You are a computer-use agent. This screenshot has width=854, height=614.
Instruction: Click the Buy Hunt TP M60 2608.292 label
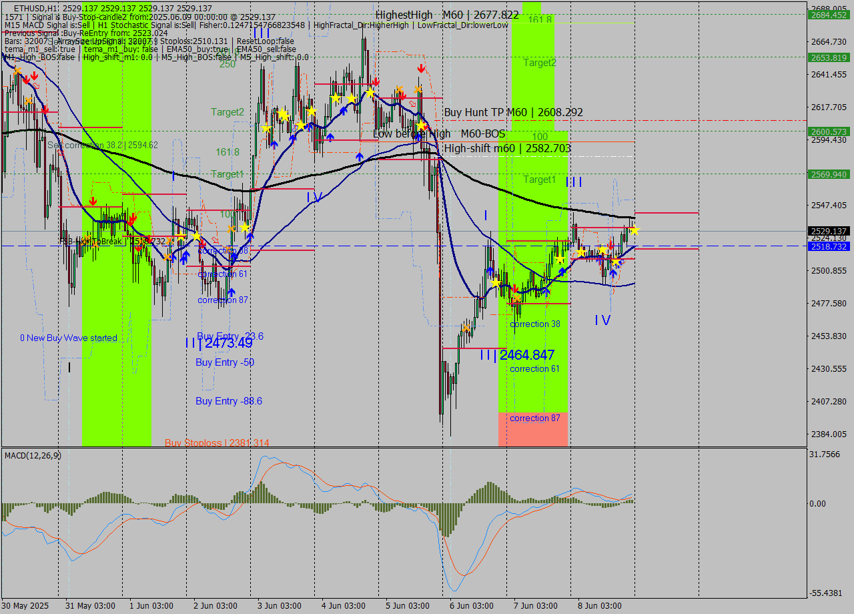tap(514, 112)
